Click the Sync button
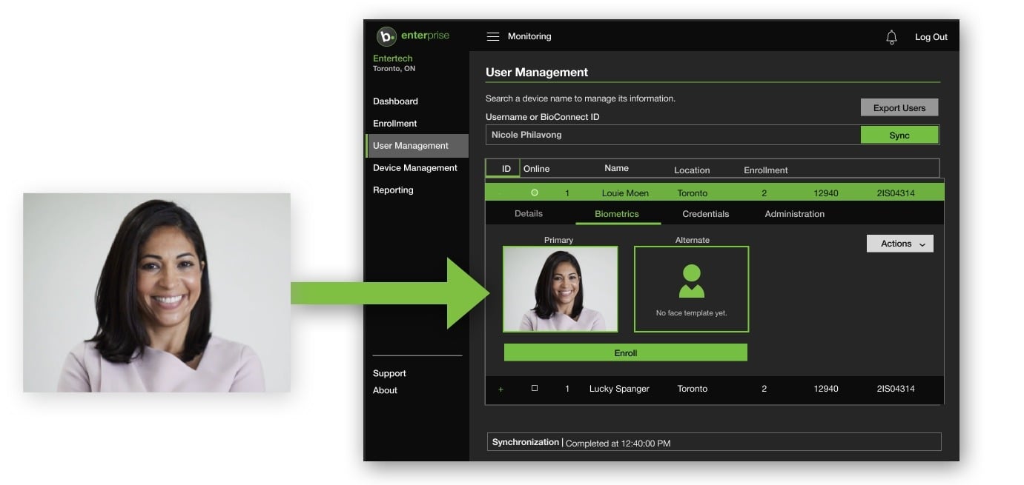The width and height of the screenshot is (1024, 485). click(x=899, y=135)
